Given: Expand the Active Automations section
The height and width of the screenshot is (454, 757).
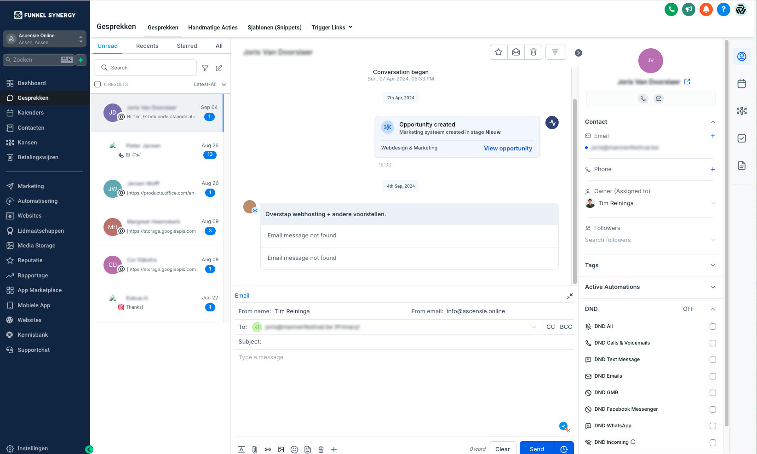Looking at the screenshot, I should click(x=712, y=287).
